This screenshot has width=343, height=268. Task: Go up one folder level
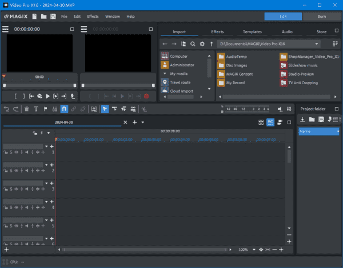coord(212,44)
